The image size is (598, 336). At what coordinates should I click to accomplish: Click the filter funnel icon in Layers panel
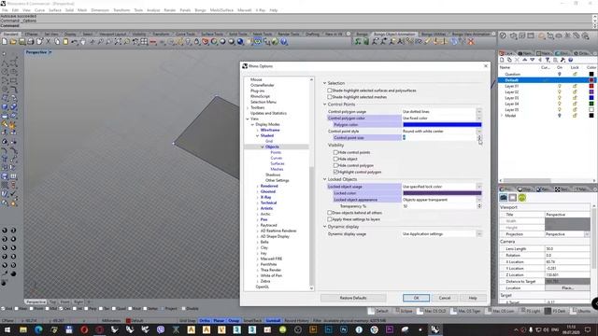548,60
